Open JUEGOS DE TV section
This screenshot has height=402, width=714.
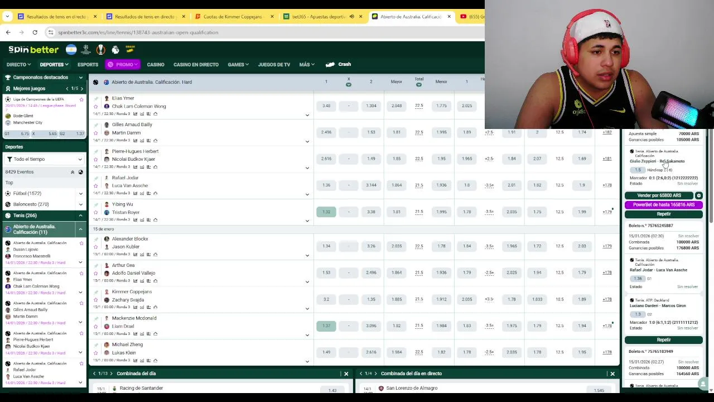click(x=274, y=64)
